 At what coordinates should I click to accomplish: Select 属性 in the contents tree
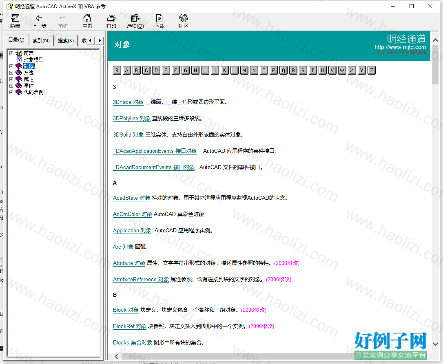[29, 79]
